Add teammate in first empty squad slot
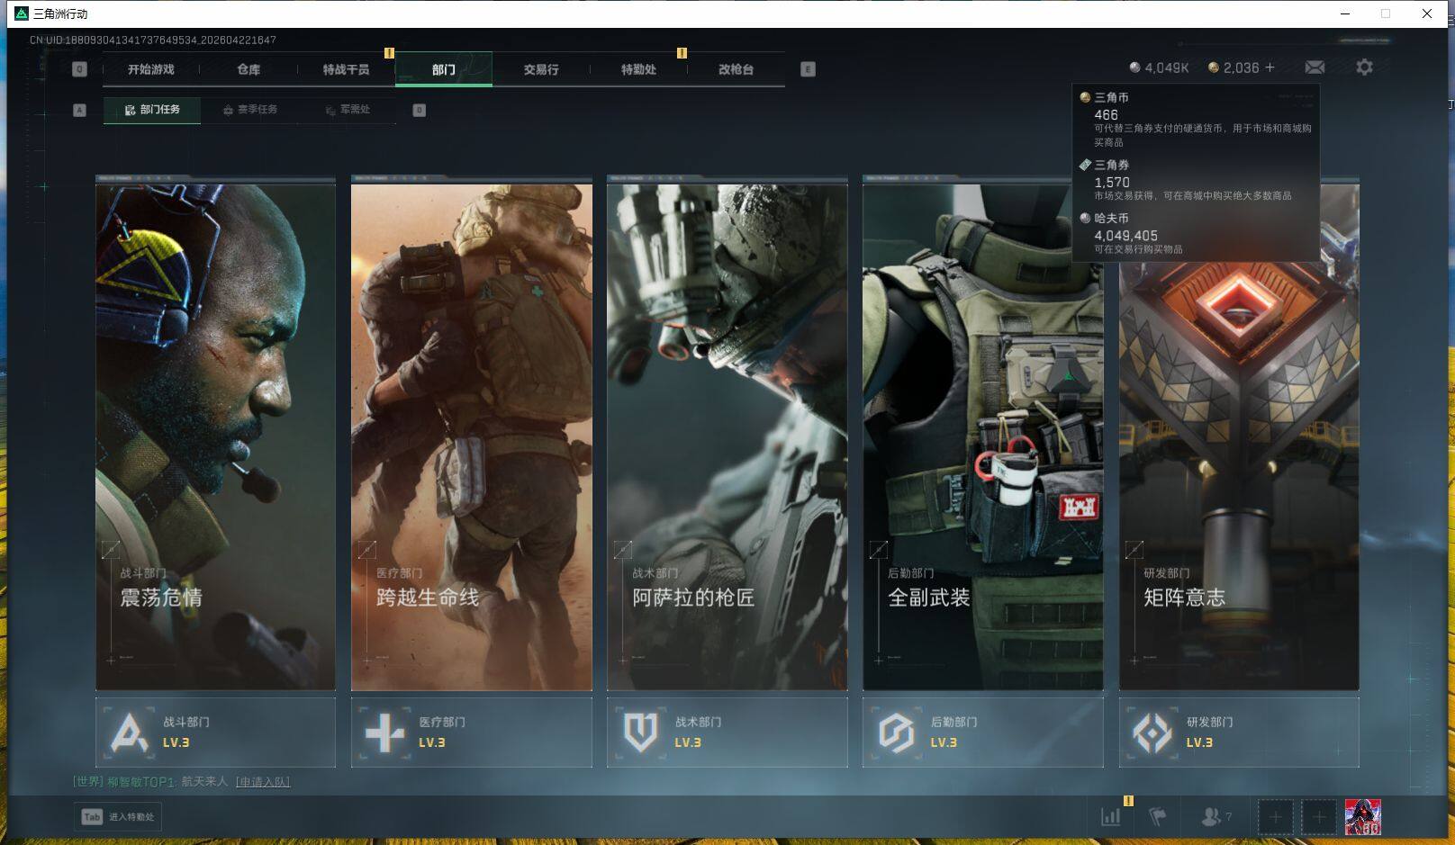Viewport: 1455px width, 845px height. 1275,817
